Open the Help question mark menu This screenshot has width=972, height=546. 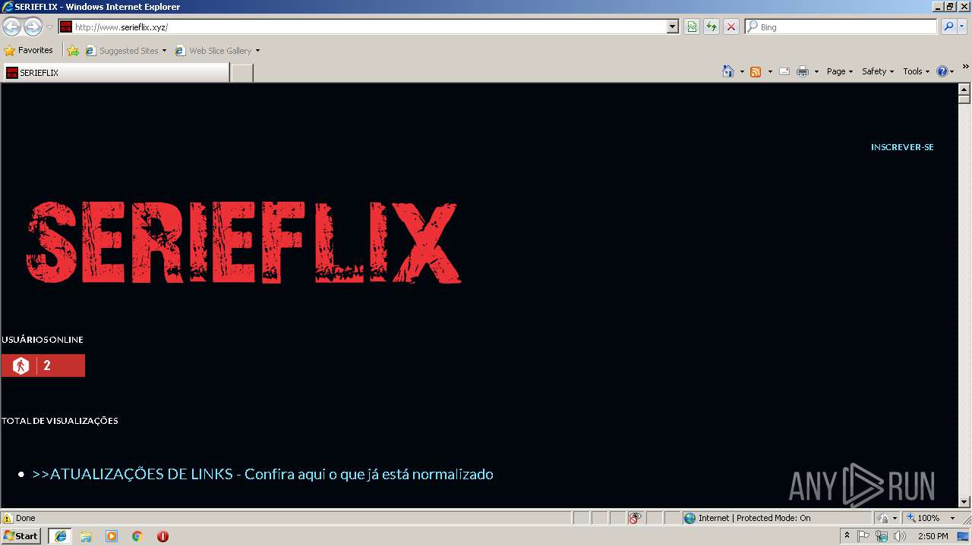pyautogui.click(x=945, y=71)
